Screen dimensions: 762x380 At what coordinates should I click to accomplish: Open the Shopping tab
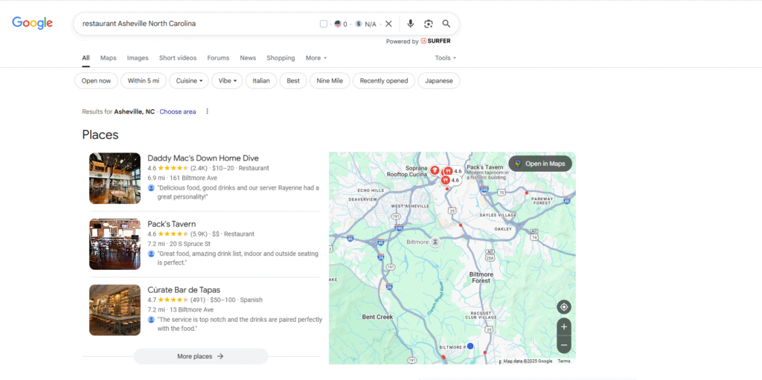click(281, 58)
